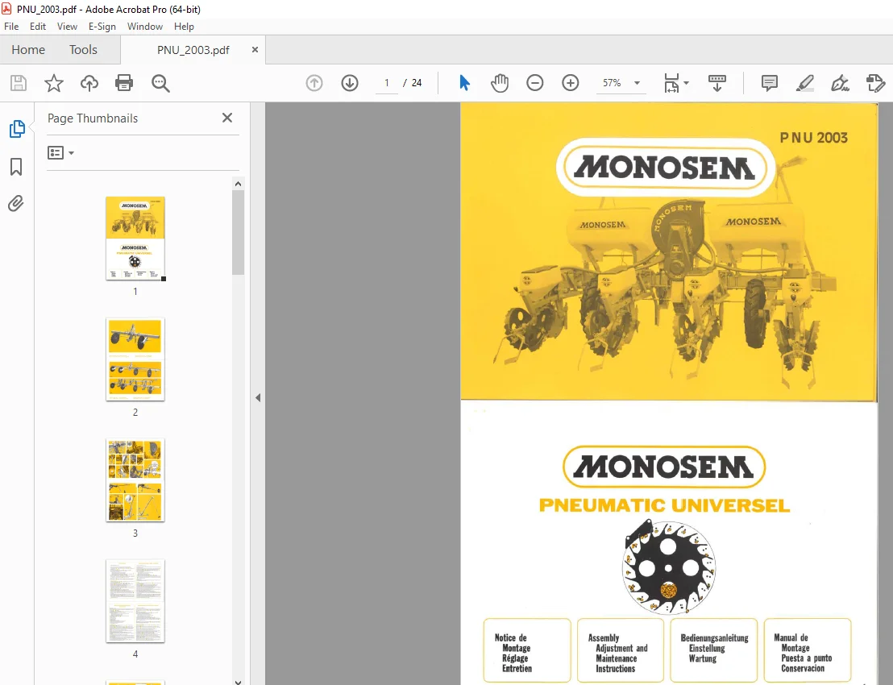Click thumbnail scrollbar down arrow
This screenshot has width=893, height=685.
(x=238, y=681)
